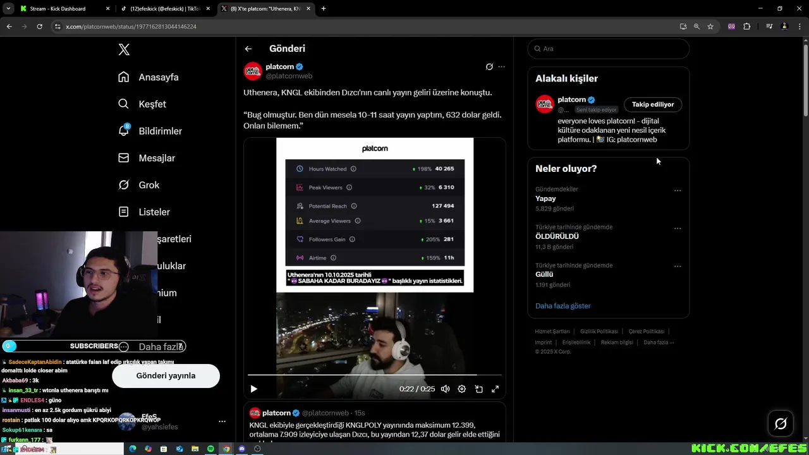Open Chrome profile avatar

784,27
